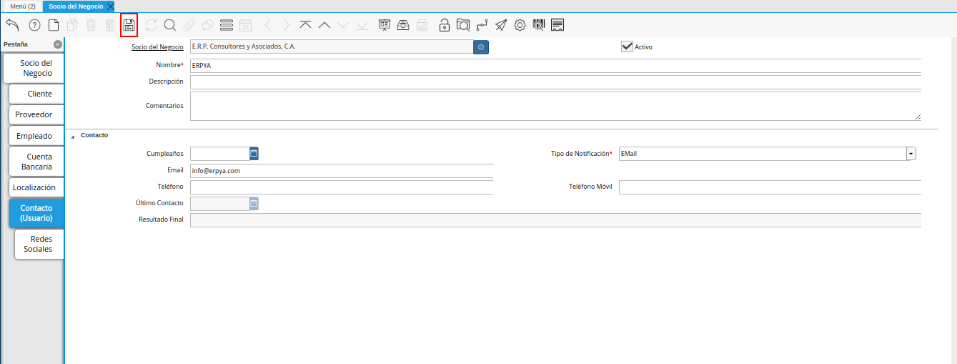Click the Socio del Negocio lookup button

coord(481,47)
